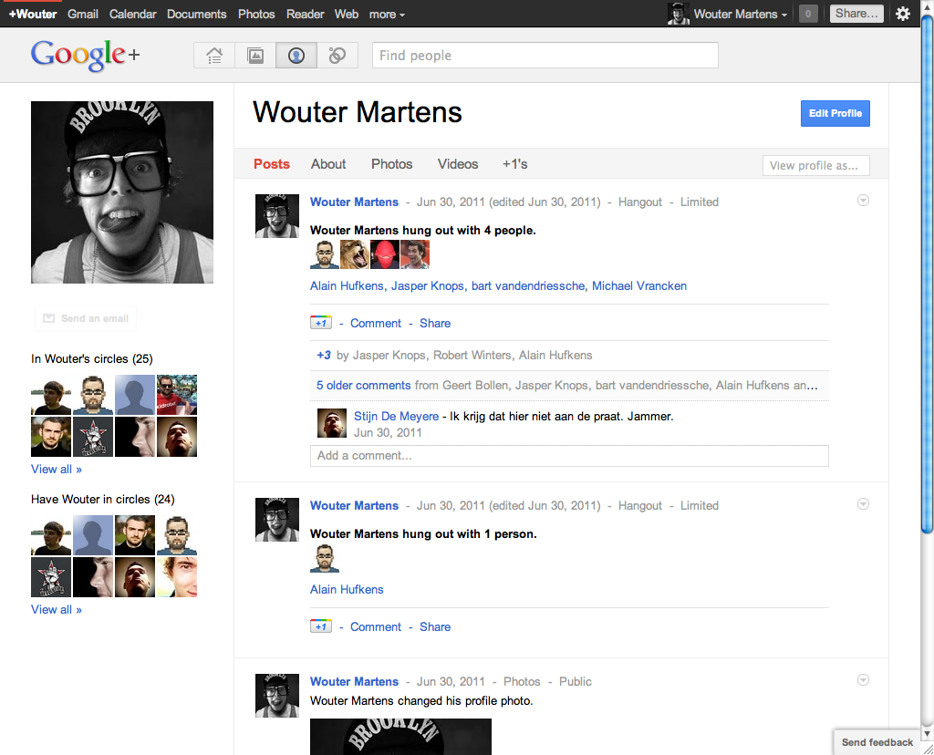Image resolution: width=934 pixels, height=755 pixels.
Task: Switch to the Photos profile tab
Action: click(392, 164)
